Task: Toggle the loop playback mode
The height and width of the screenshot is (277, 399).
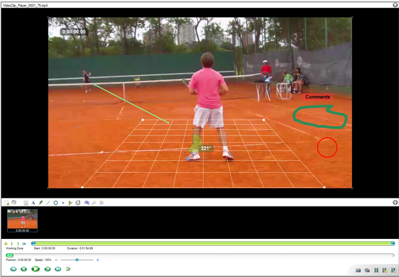Action: coord(68,269)
